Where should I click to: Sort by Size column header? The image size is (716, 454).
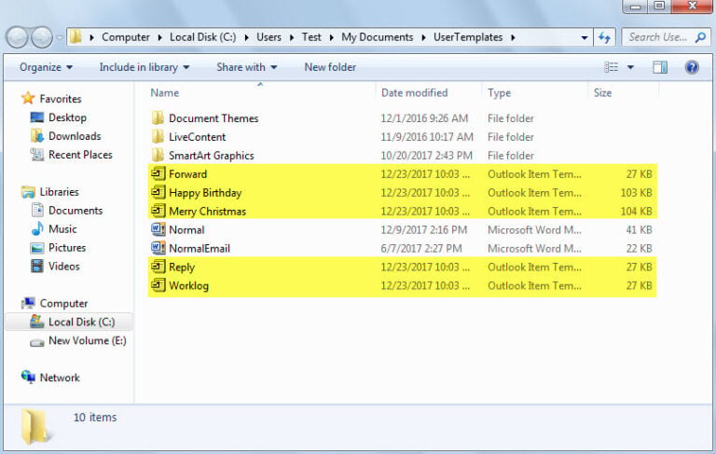(602, 92)
